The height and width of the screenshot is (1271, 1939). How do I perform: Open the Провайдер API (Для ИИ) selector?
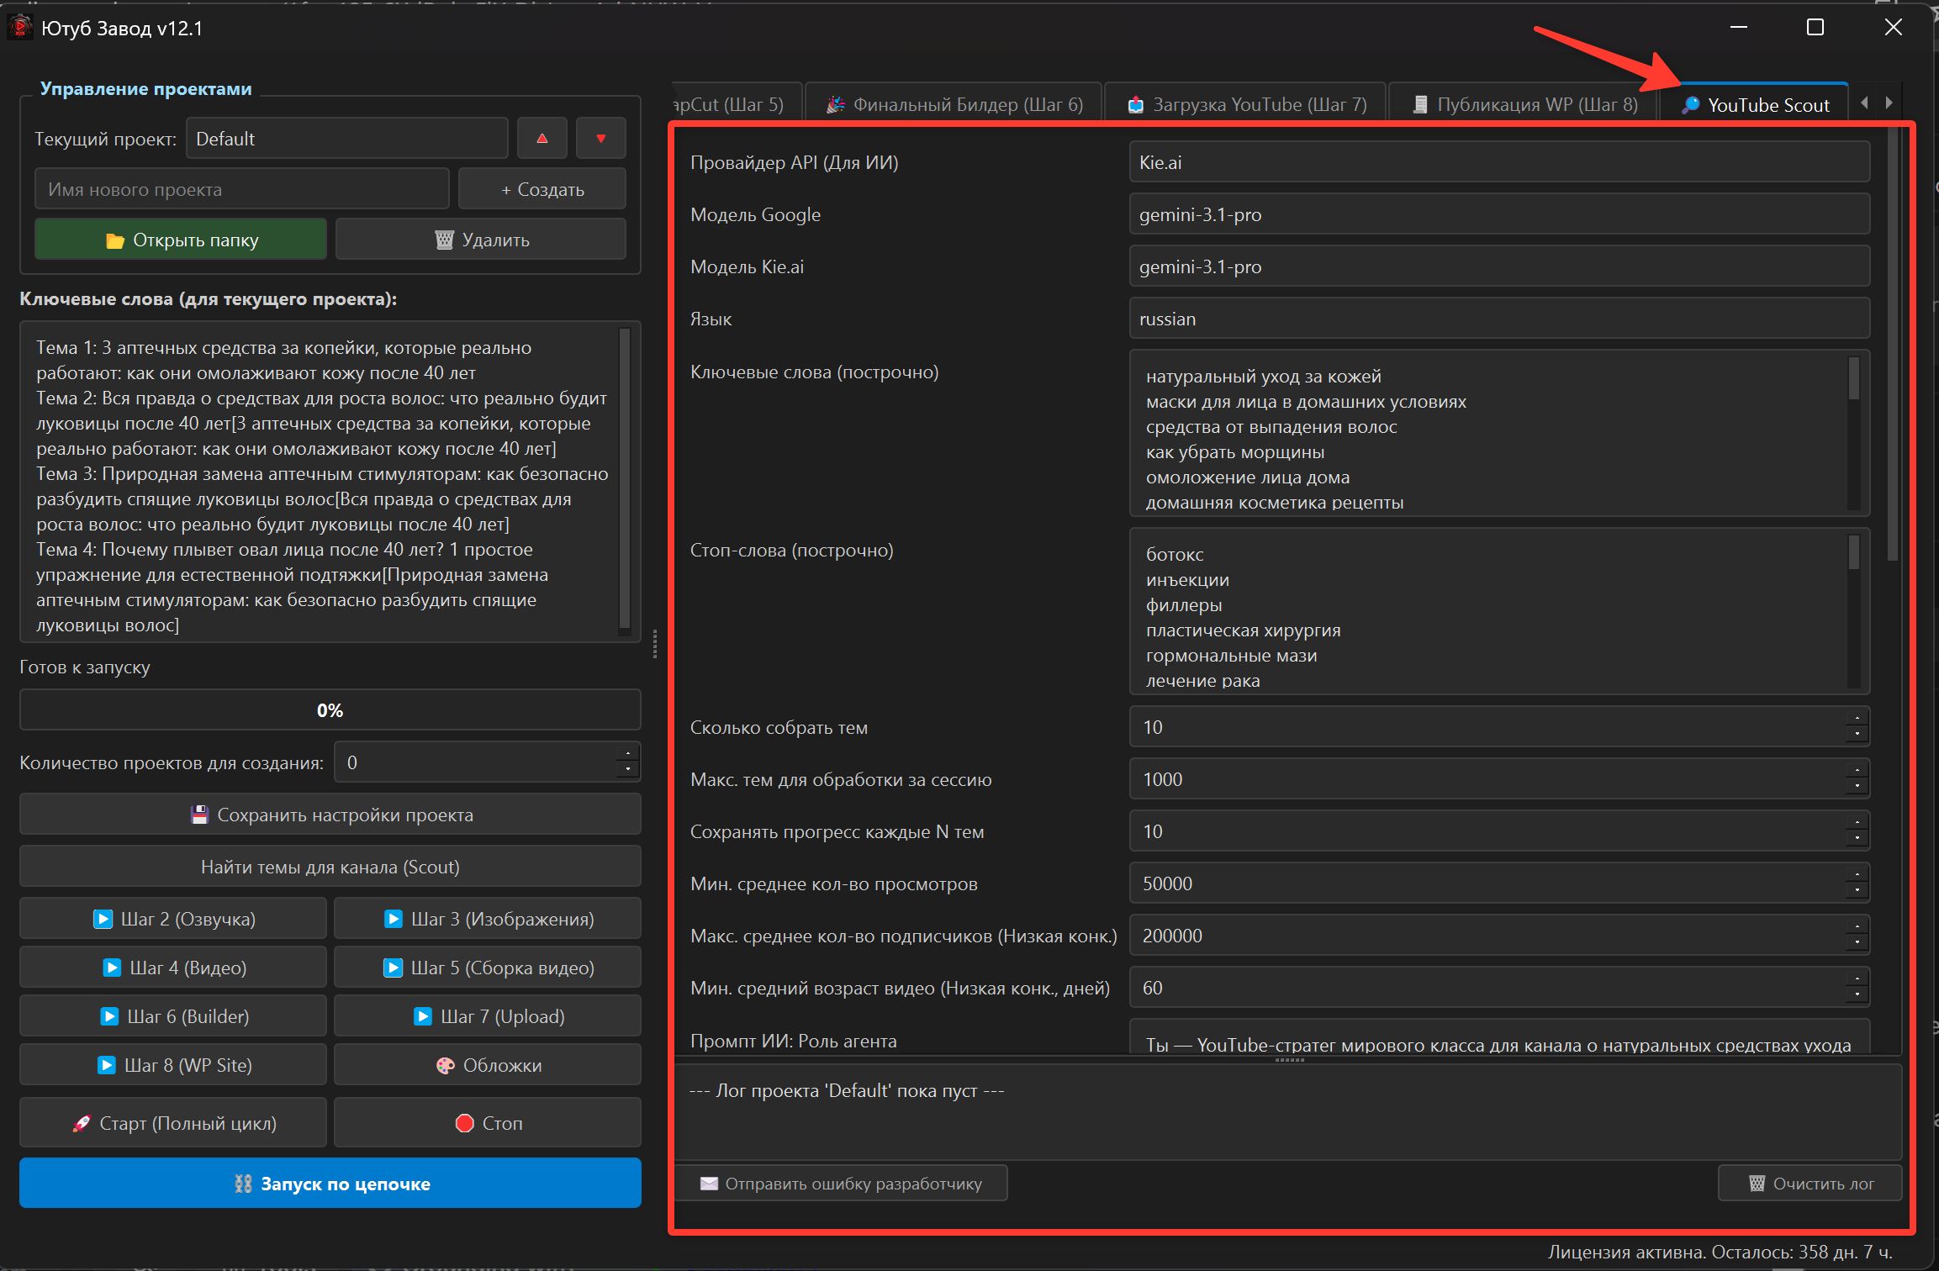(1499, 162)
